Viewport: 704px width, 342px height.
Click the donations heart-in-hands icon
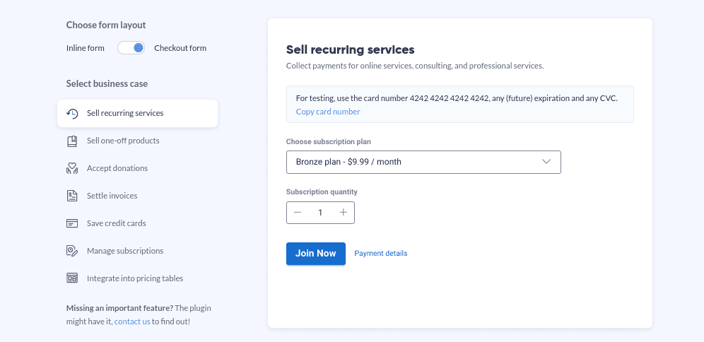point(72,168)
